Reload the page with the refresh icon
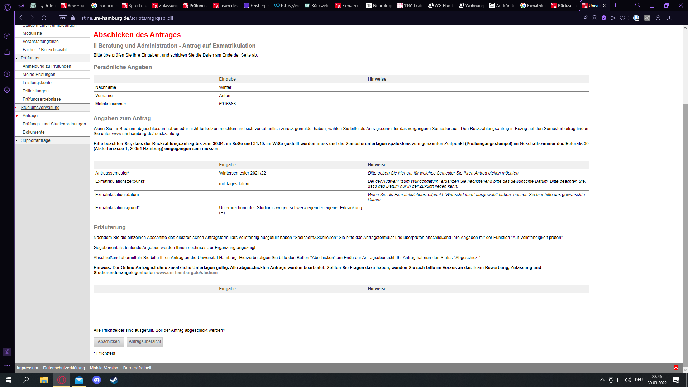Screen dimensions: 688x387 click(x=44, y=18)
